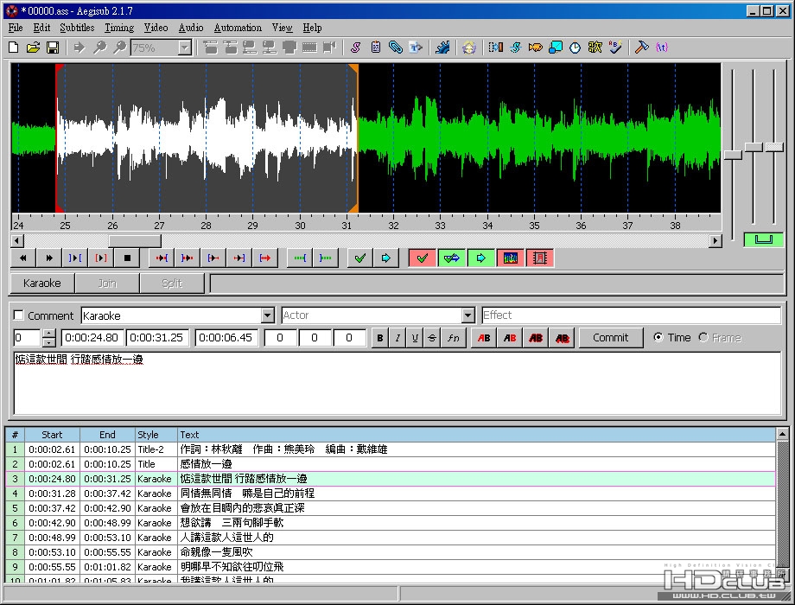795x605 pixels.
Task: Toggle auto next line on commit
Action: 451,258
